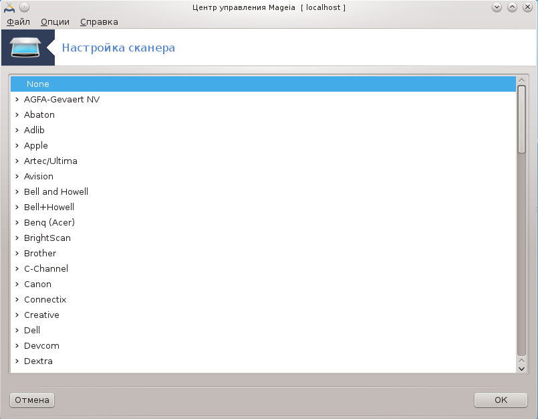Expand the BrightScan arrow

(x=17, y=238)
